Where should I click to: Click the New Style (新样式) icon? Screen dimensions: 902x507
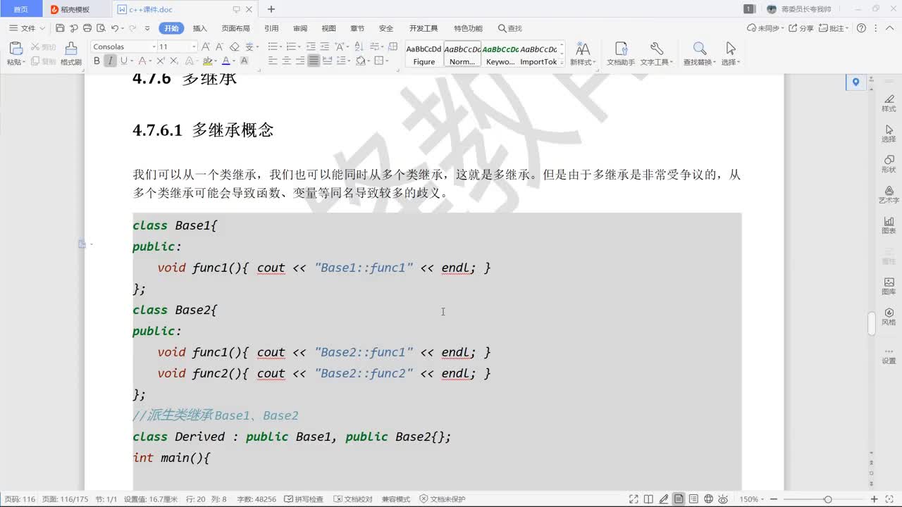[582, 49]
